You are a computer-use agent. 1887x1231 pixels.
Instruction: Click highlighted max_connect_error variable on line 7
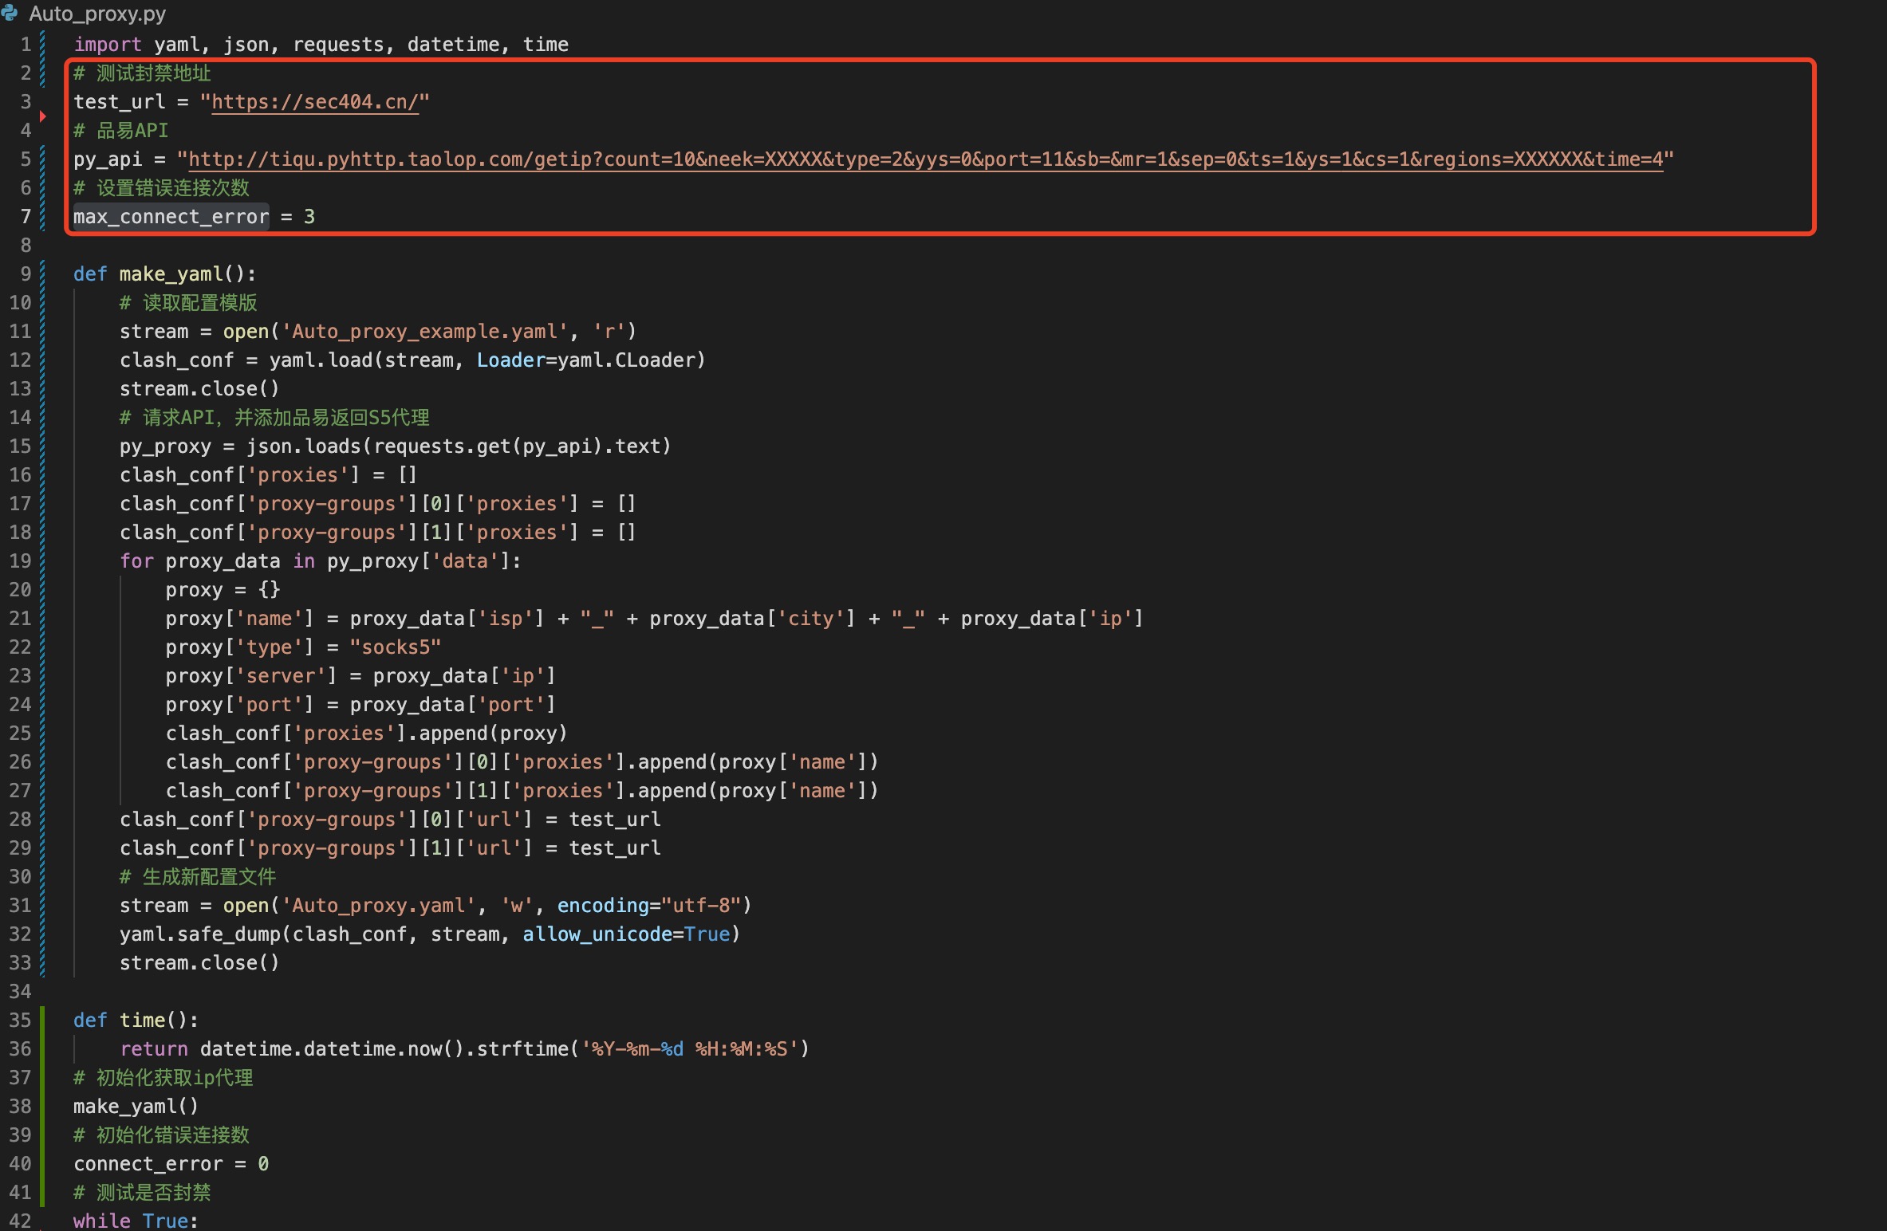(x=171, y=217)
